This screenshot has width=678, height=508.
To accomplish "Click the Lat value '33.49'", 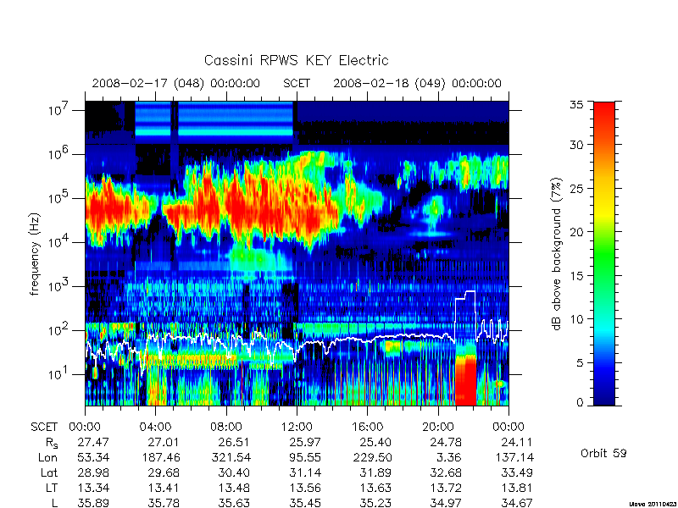I will pos(517,473).
